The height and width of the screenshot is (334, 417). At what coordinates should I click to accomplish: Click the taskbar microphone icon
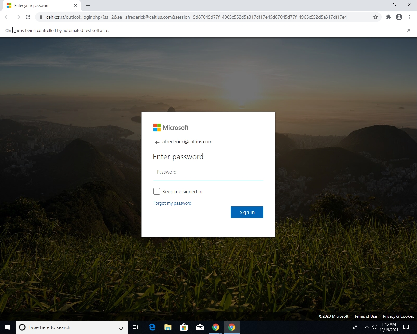point(121,327)
